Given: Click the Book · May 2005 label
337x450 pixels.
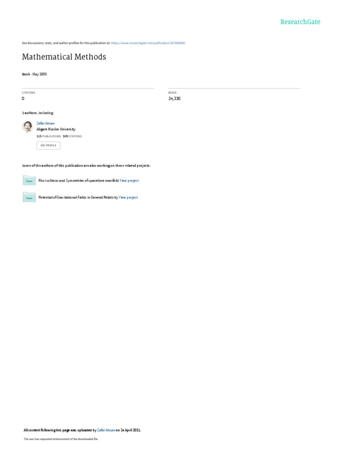Looking at the screenshot, I should click(34, 74).
